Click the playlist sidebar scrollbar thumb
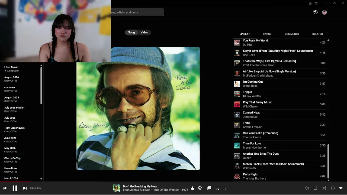This screenshot has height=195, width=347. pos(41,85)
